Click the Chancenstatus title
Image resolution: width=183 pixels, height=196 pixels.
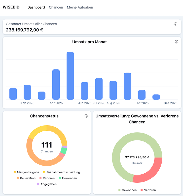[44, 116]
